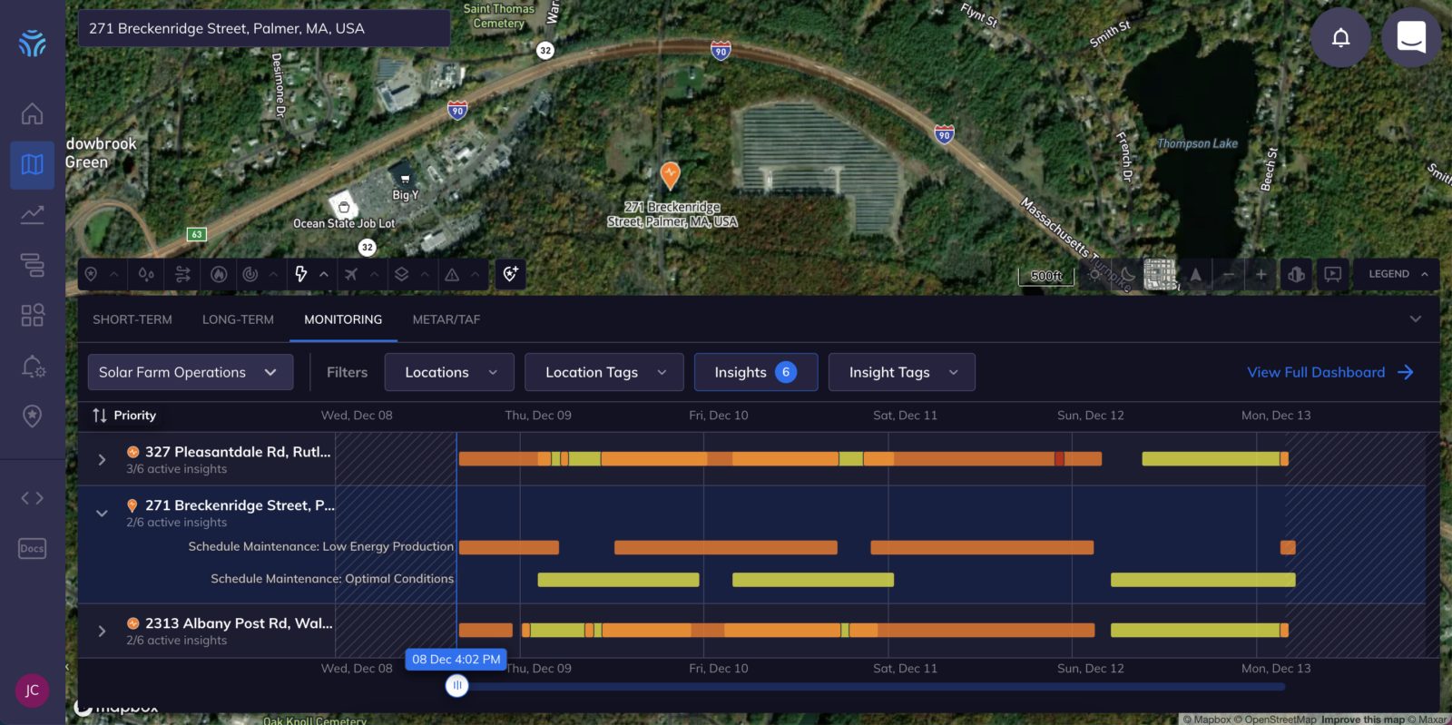Screen dimensions: 1452x725
Task: Toggle the 3D buildings view
Action: click(1296, 274)
